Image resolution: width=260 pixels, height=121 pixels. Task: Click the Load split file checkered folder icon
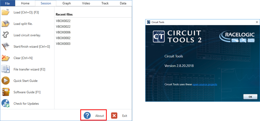click(5, 24)
